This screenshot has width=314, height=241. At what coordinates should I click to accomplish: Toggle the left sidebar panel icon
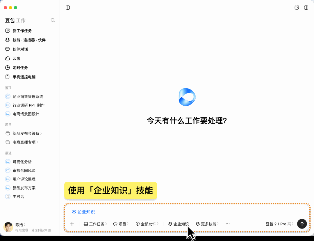pyautogui.click(x=68, y=8)
